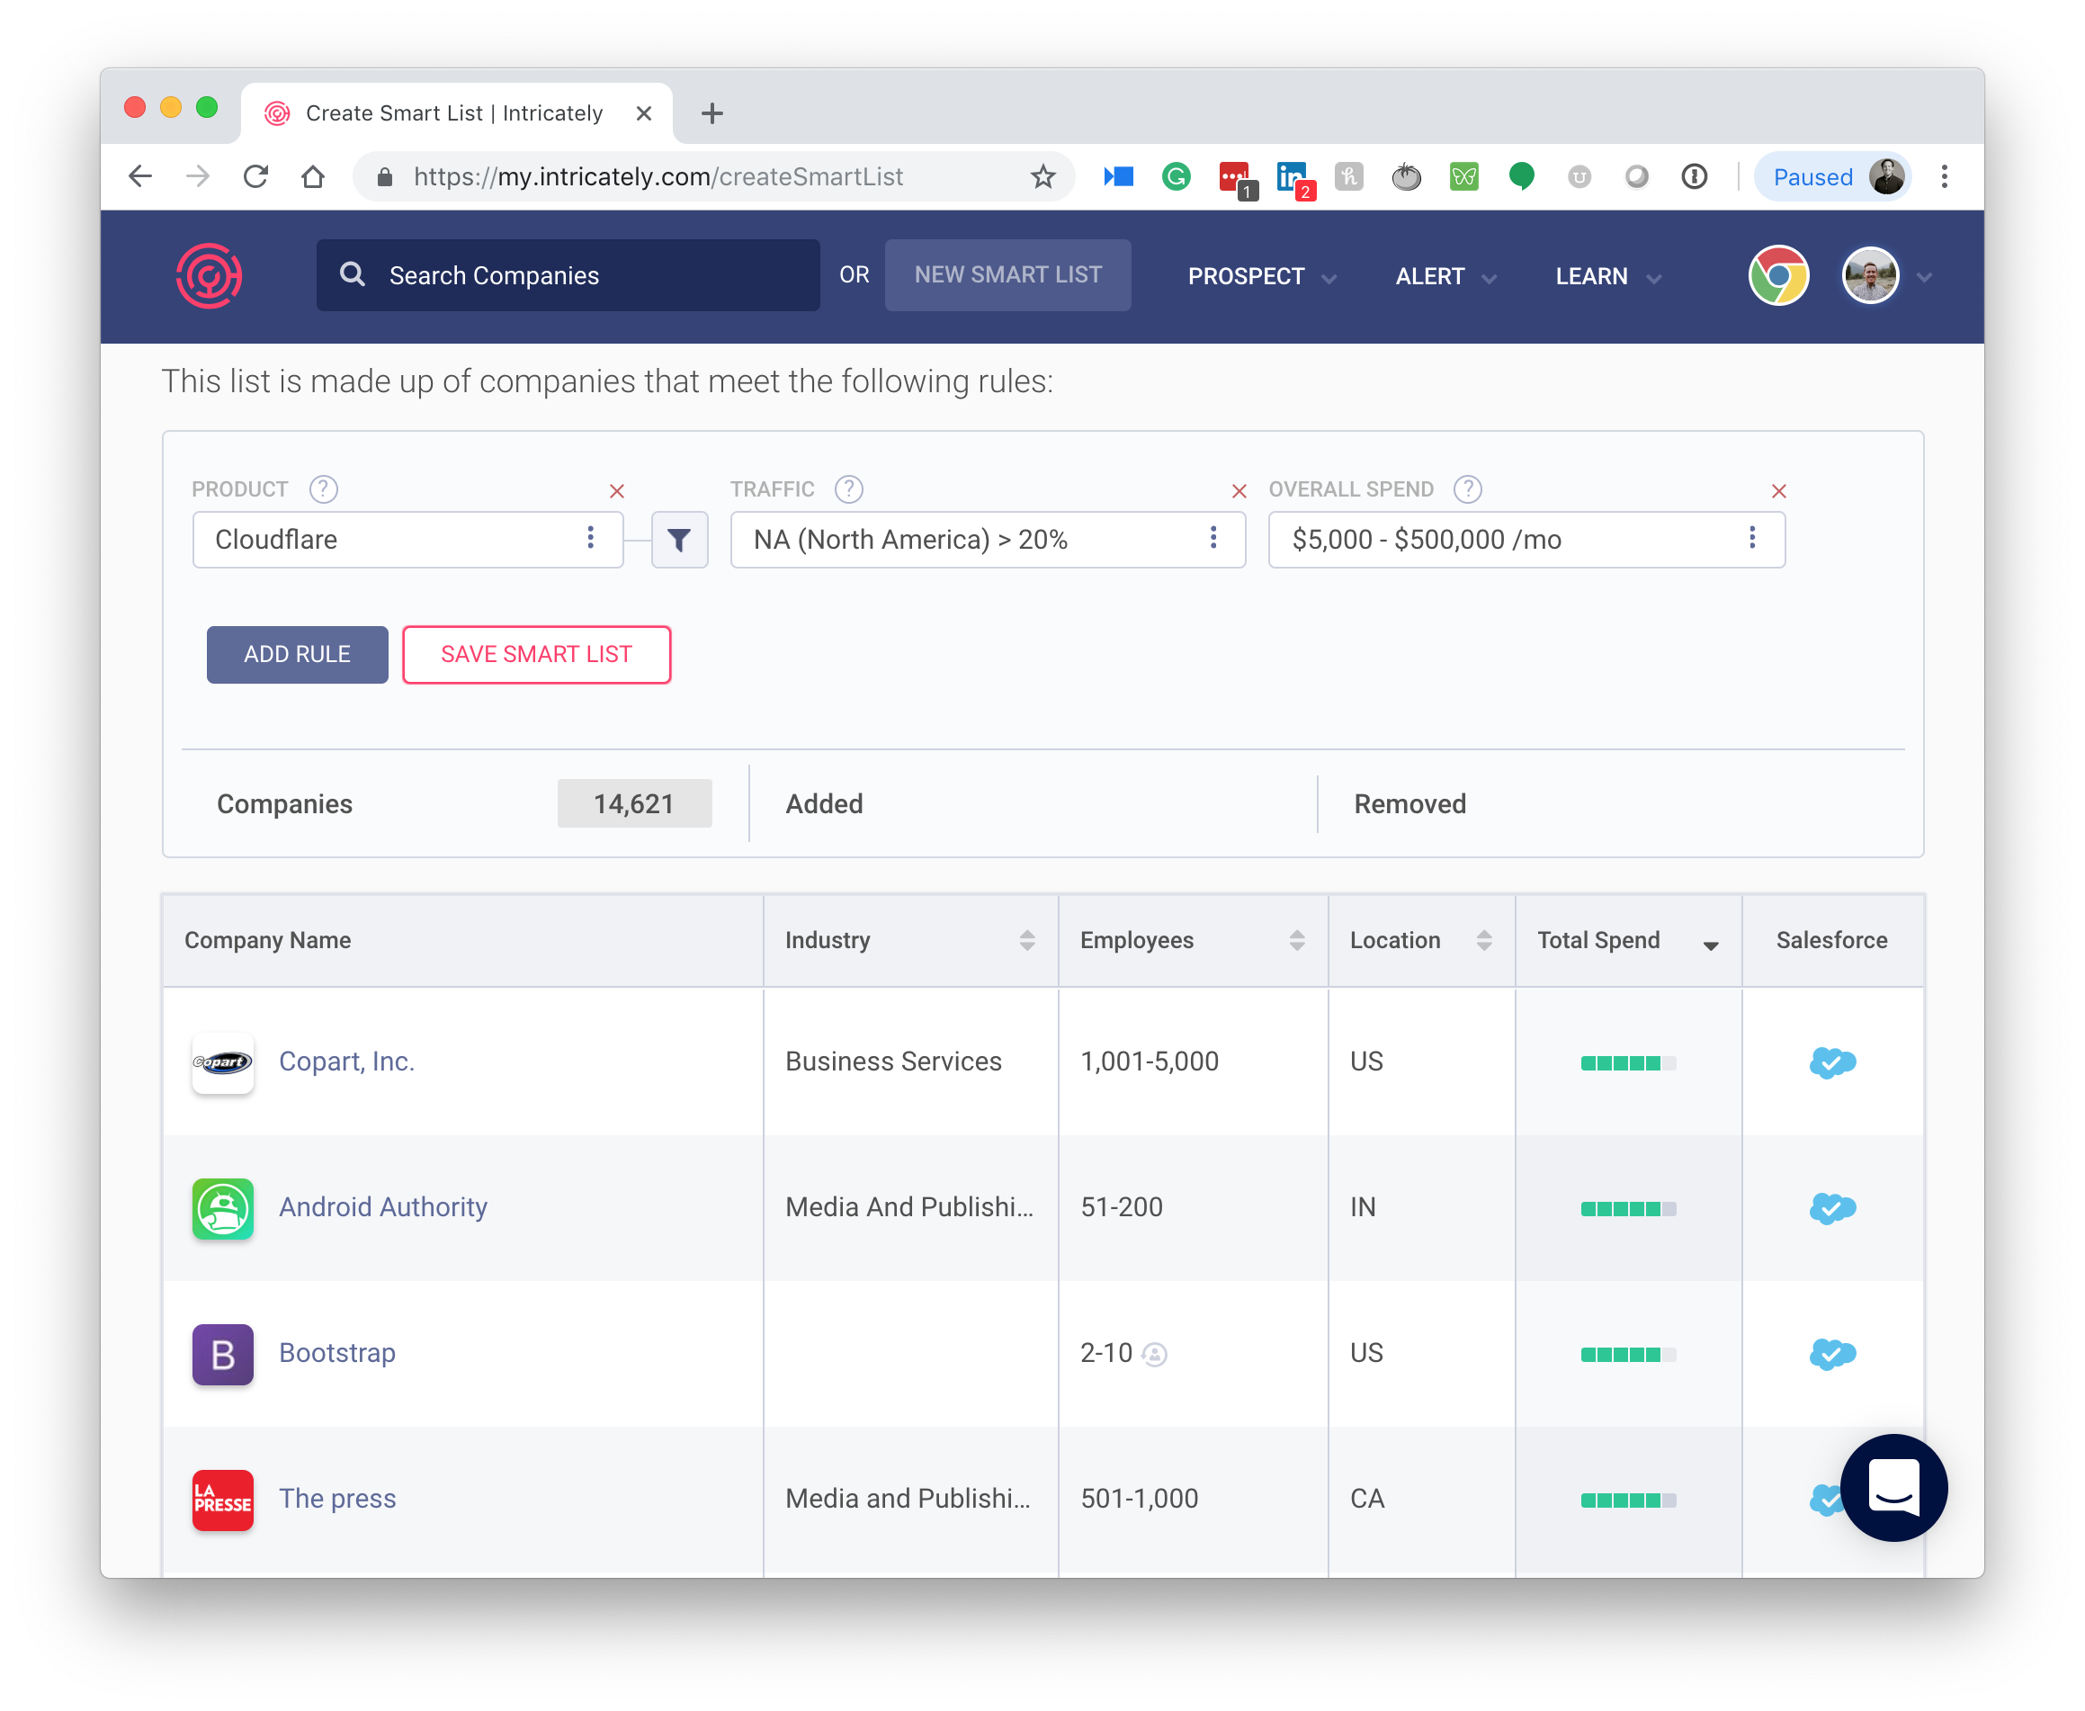Click the info icon beside 2-10 employees
This screenshot has width=2085, height=1711.
1154,1355
